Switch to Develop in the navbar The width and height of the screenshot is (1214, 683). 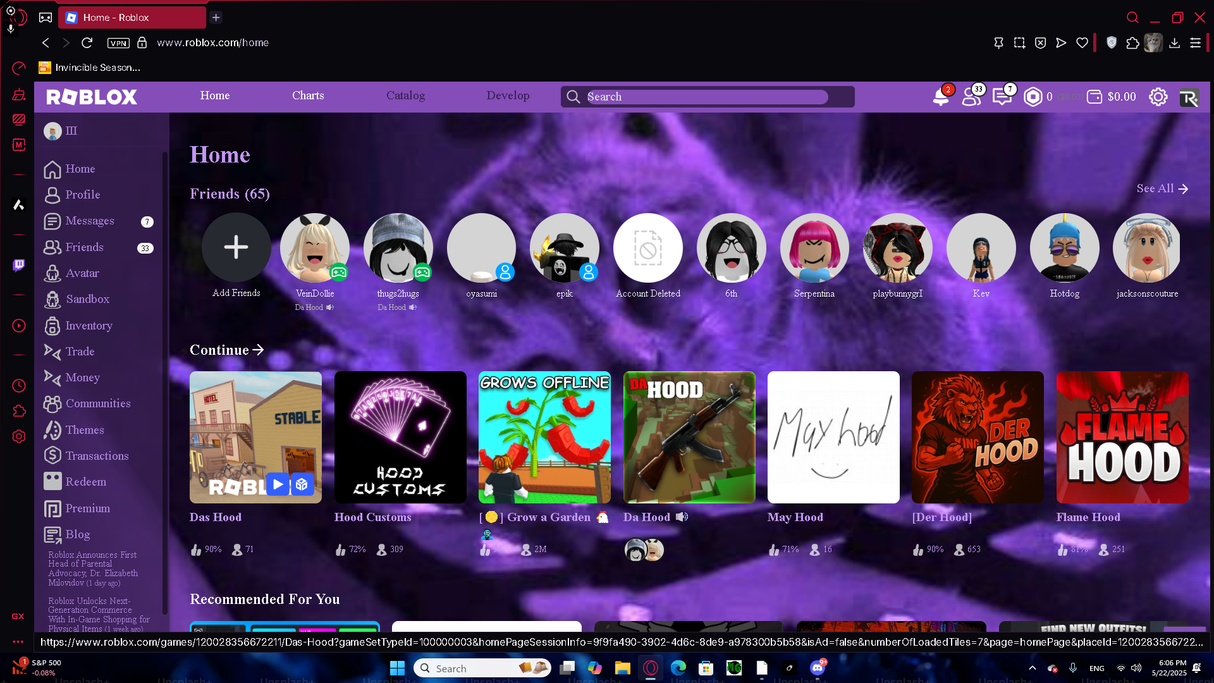click(x=508, y=95)
